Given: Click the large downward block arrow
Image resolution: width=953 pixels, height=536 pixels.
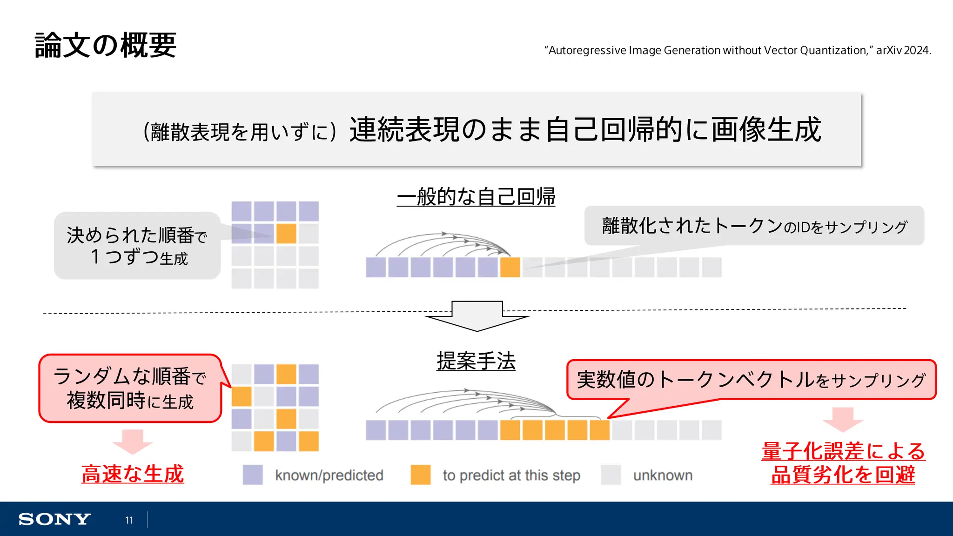Looking at the screenshot, I should pos(477,316).
